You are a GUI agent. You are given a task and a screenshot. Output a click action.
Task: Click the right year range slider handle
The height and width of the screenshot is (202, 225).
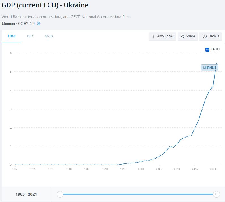216,194
